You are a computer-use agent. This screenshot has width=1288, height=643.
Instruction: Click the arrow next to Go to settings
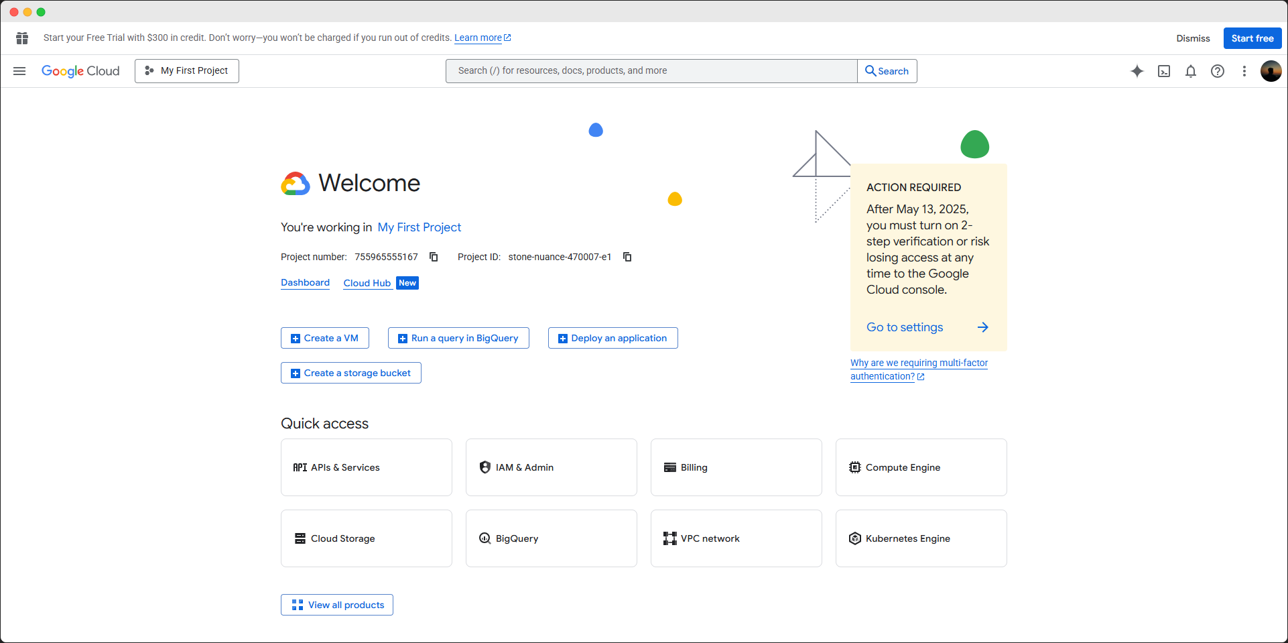tap(982, 327)
